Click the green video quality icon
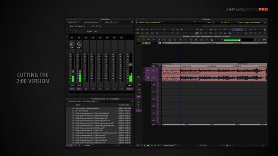Viewport: 278px width, 156px height. 148,146
